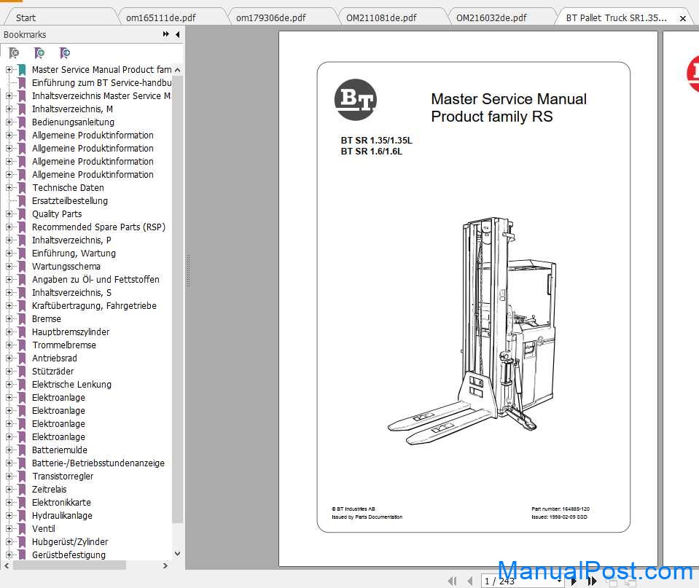This screenshot has width=699, height=588.
Task: Click the delete bookmark icon with the x badge
Action: tap(14, 53)
